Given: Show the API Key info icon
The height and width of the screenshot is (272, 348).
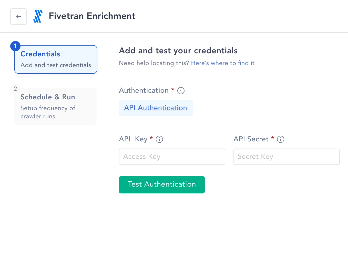Looking at the screenshot, I should [159, 139].
